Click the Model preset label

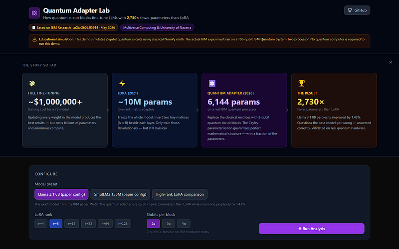coord(46,184)
